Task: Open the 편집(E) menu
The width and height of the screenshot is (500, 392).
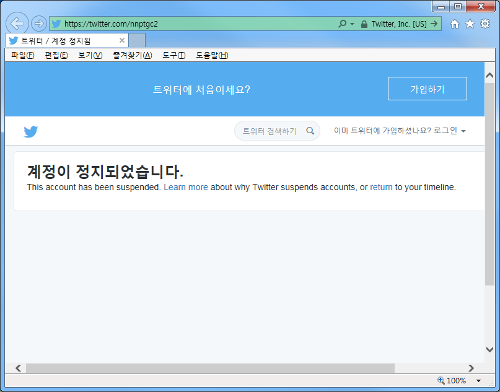Action: point(56,55)
